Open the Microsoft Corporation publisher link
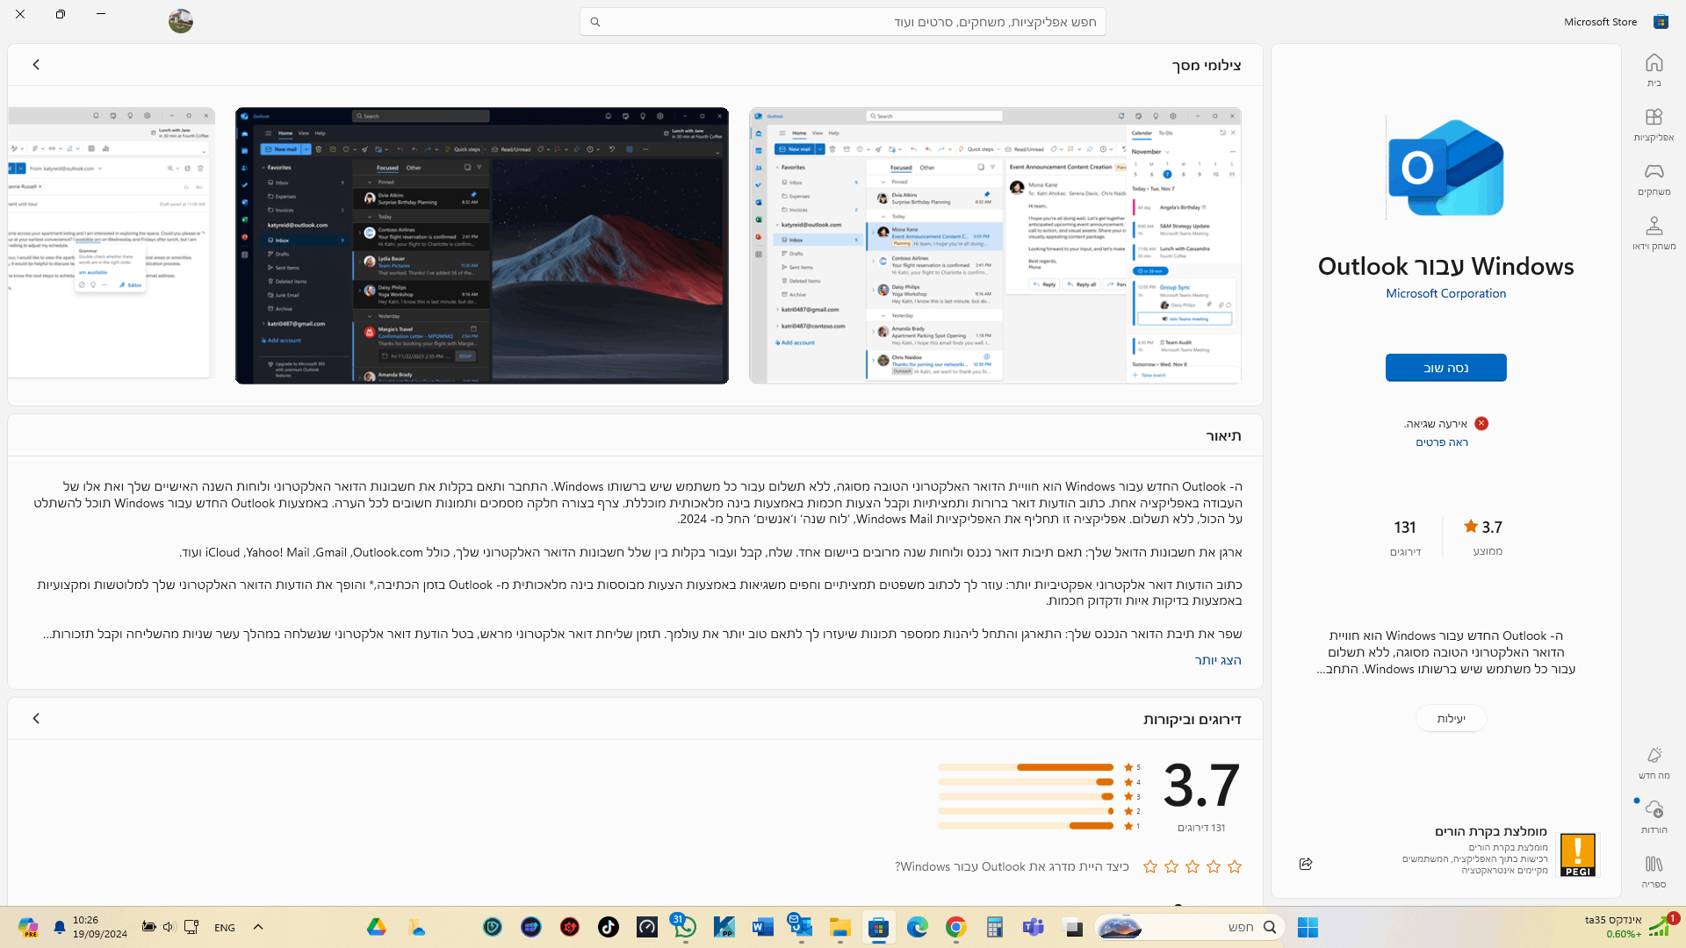 (x=1445, y=293)
